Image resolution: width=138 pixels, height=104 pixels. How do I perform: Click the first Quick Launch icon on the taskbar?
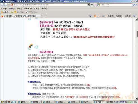coord(9,102)
